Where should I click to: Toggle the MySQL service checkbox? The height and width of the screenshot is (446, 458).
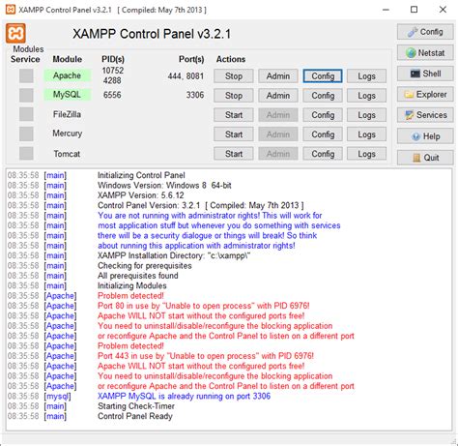tap(26, 95)
